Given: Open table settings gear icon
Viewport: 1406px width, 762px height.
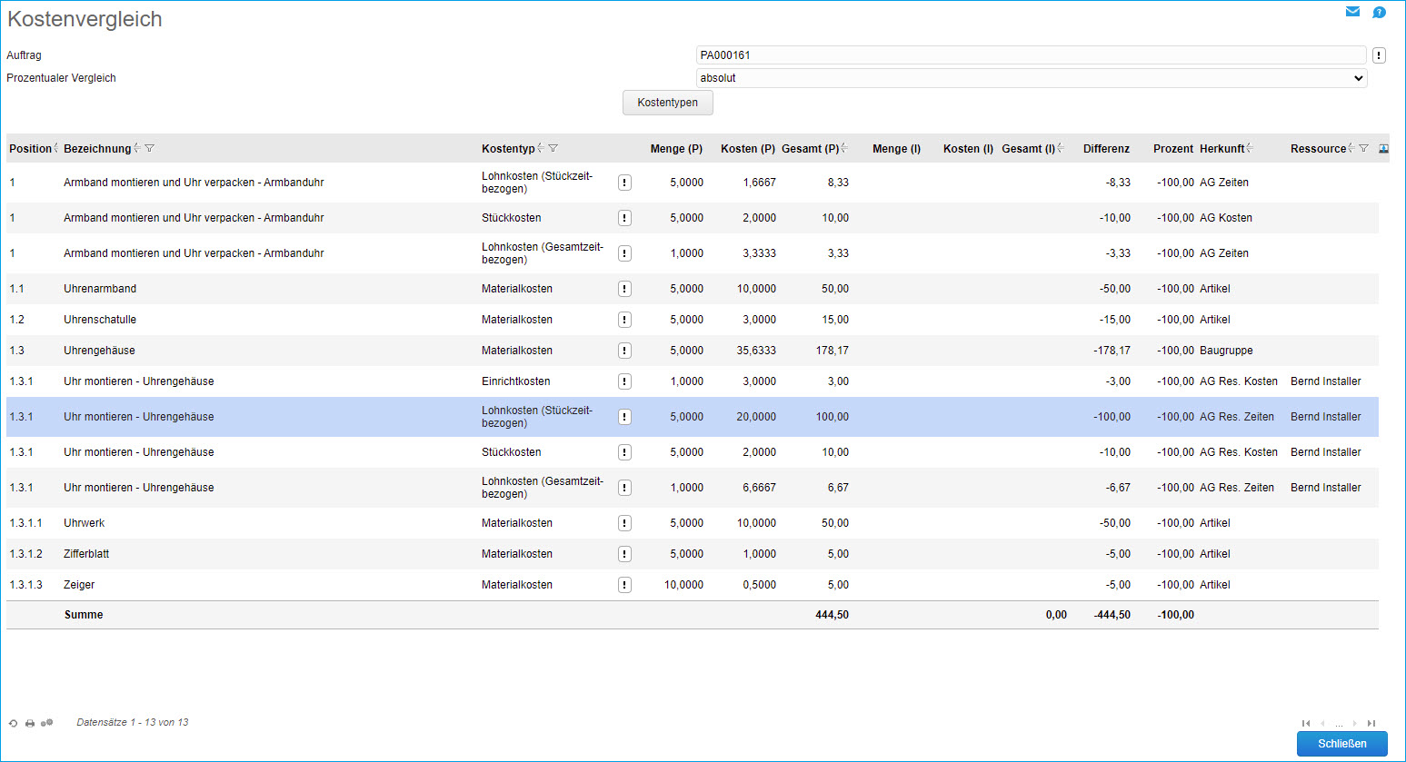Looking at the screenshot, I should click(x=47, y=723).
